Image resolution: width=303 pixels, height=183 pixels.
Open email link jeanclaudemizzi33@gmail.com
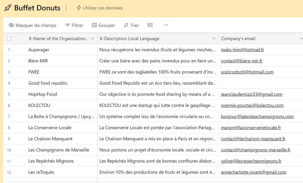252,94
